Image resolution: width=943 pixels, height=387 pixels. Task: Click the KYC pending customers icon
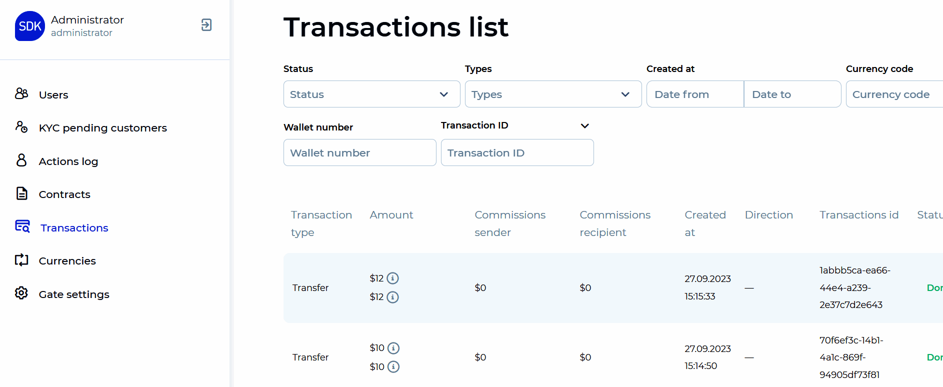coord(21,127)
